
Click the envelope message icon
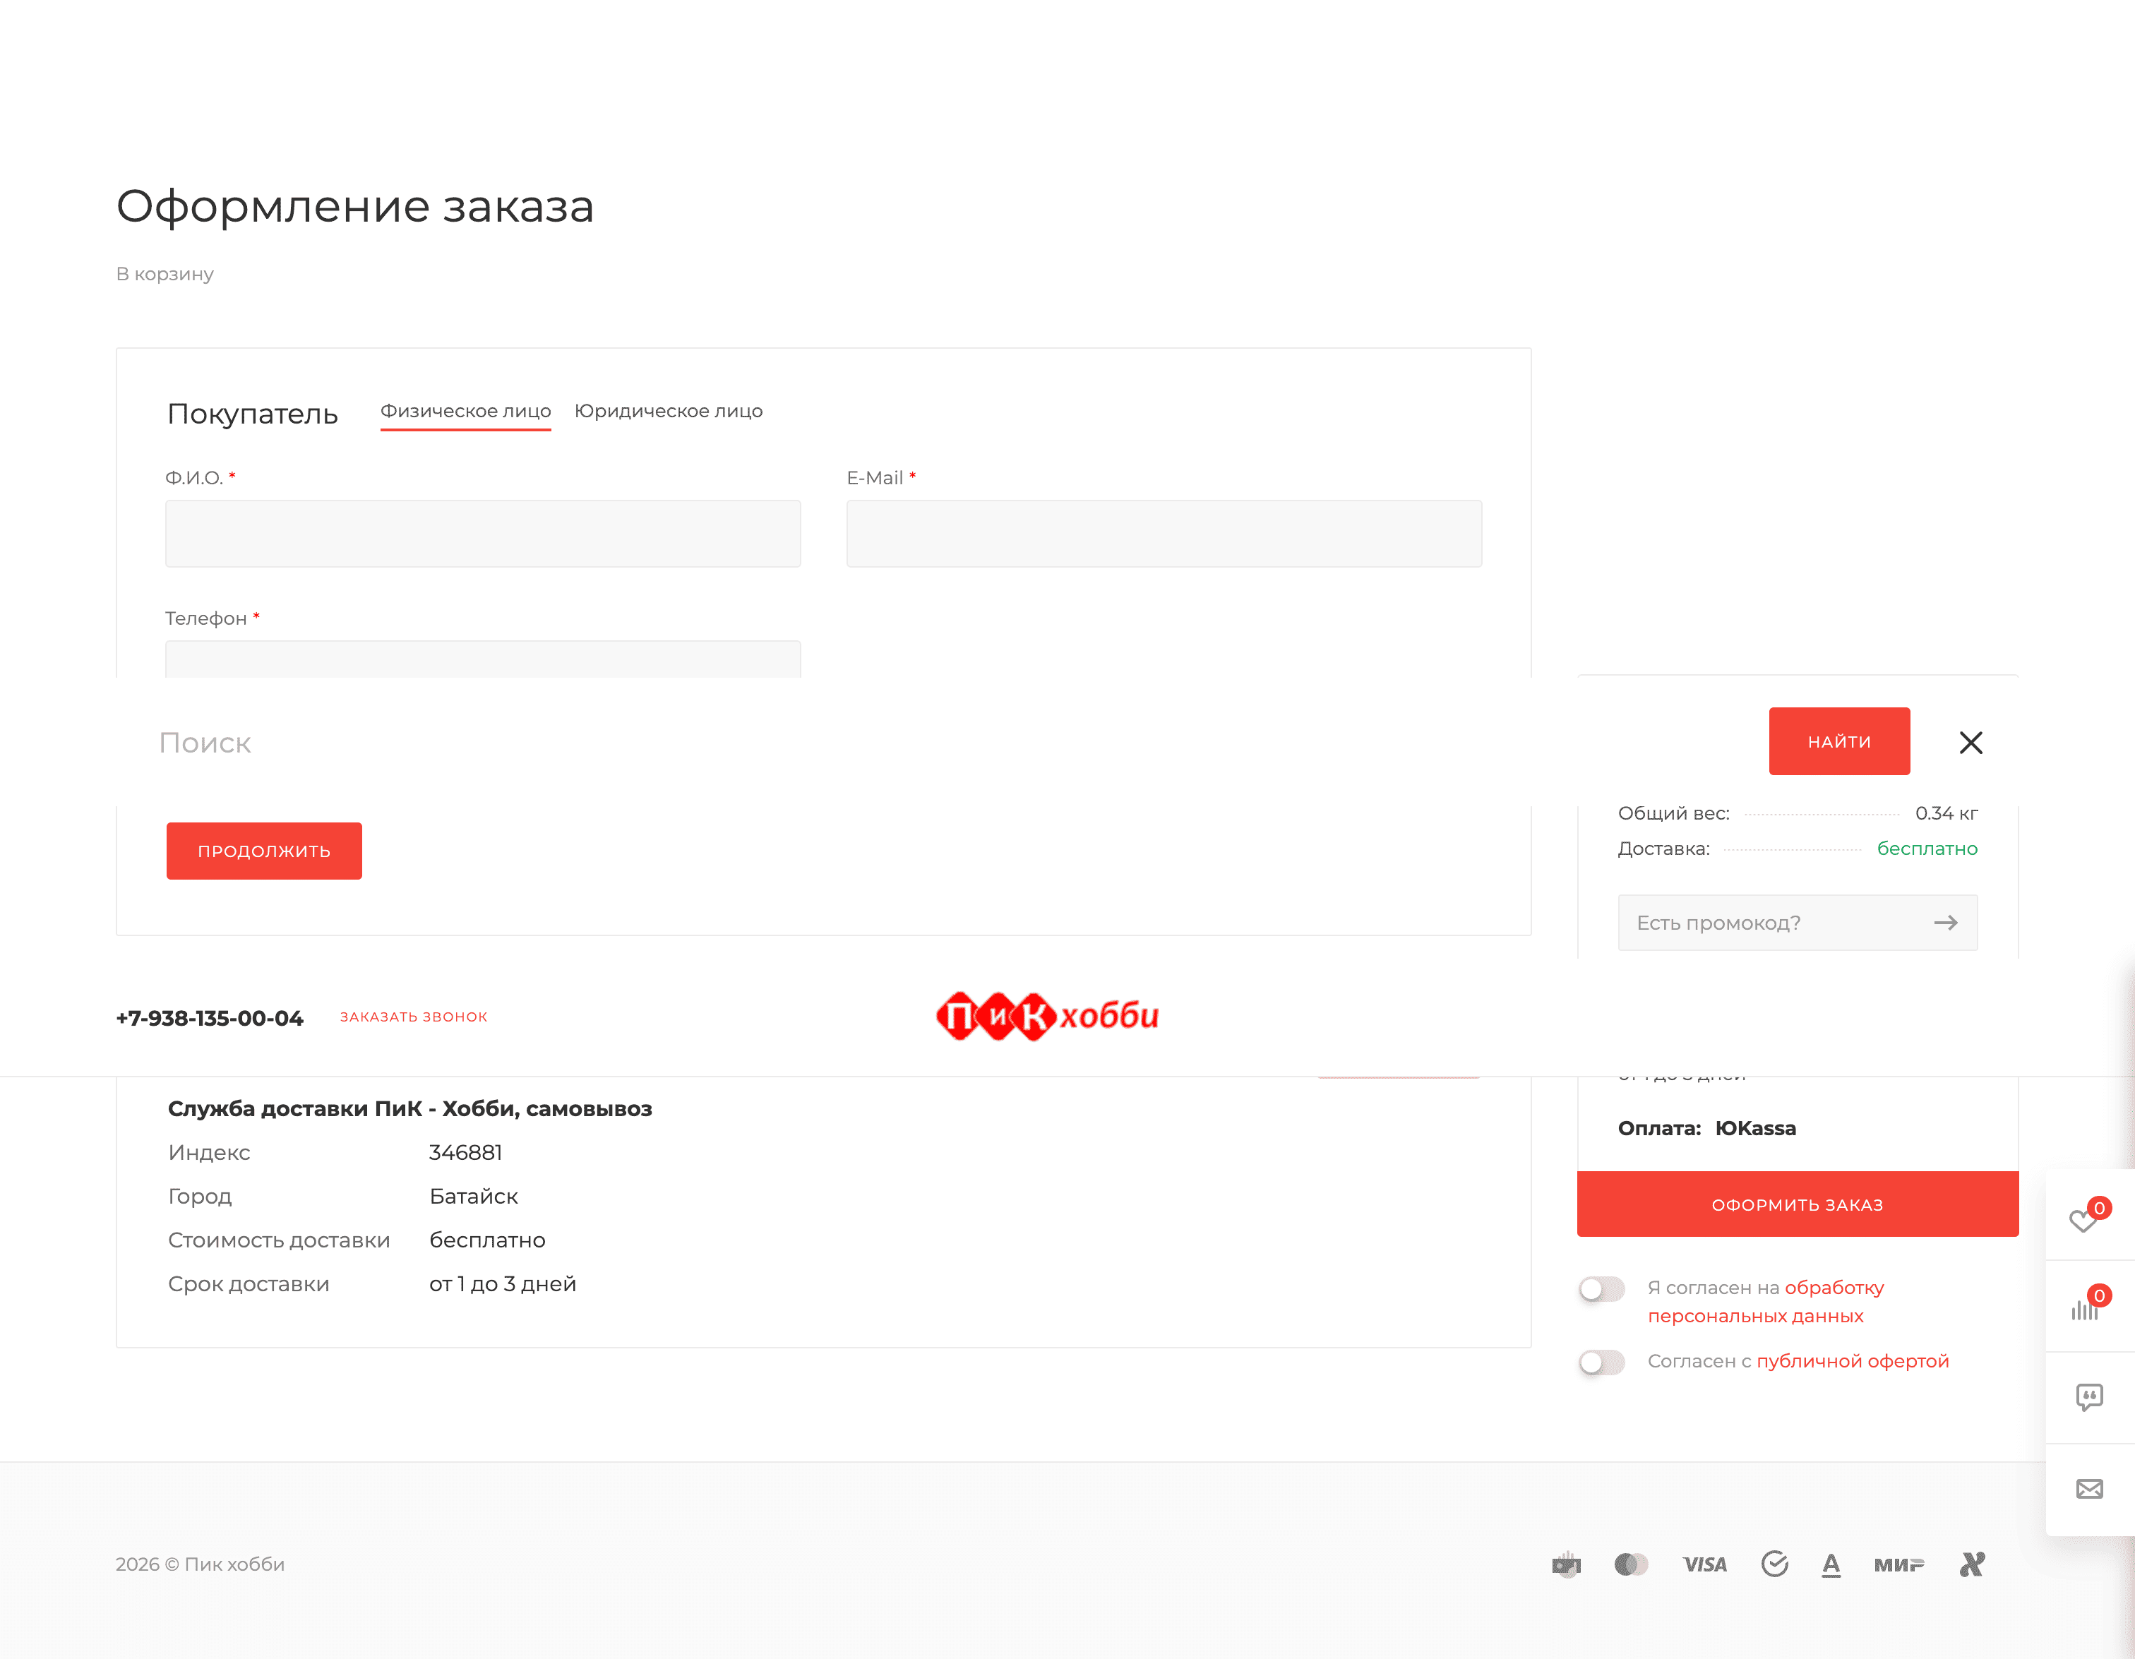pos(2089,1489)
